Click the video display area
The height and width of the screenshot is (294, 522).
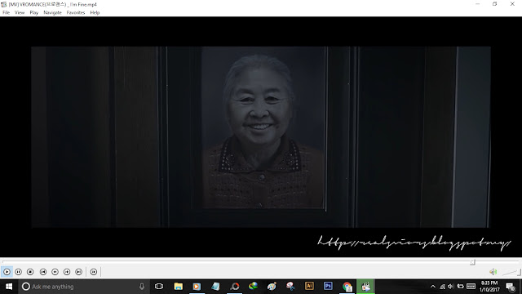(x=261, y=137)
